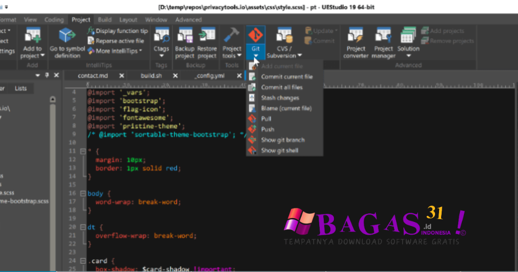
Task: Open the Coding ribbon tab
Action: tap(54, 20)
